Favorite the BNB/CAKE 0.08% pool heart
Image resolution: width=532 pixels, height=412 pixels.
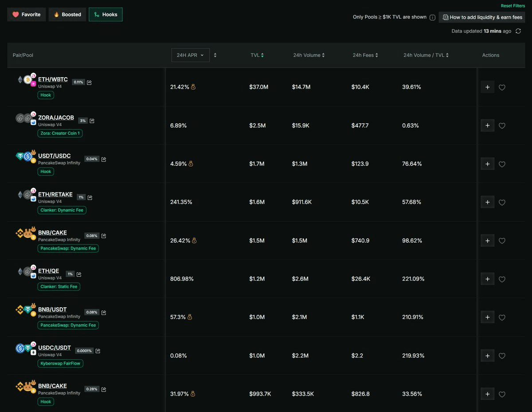[502, 241]
